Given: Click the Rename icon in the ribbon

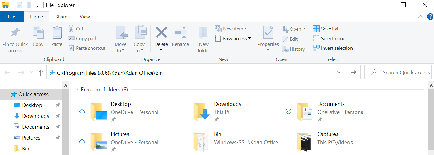Looking at the screenshot, I should point(180,32).
